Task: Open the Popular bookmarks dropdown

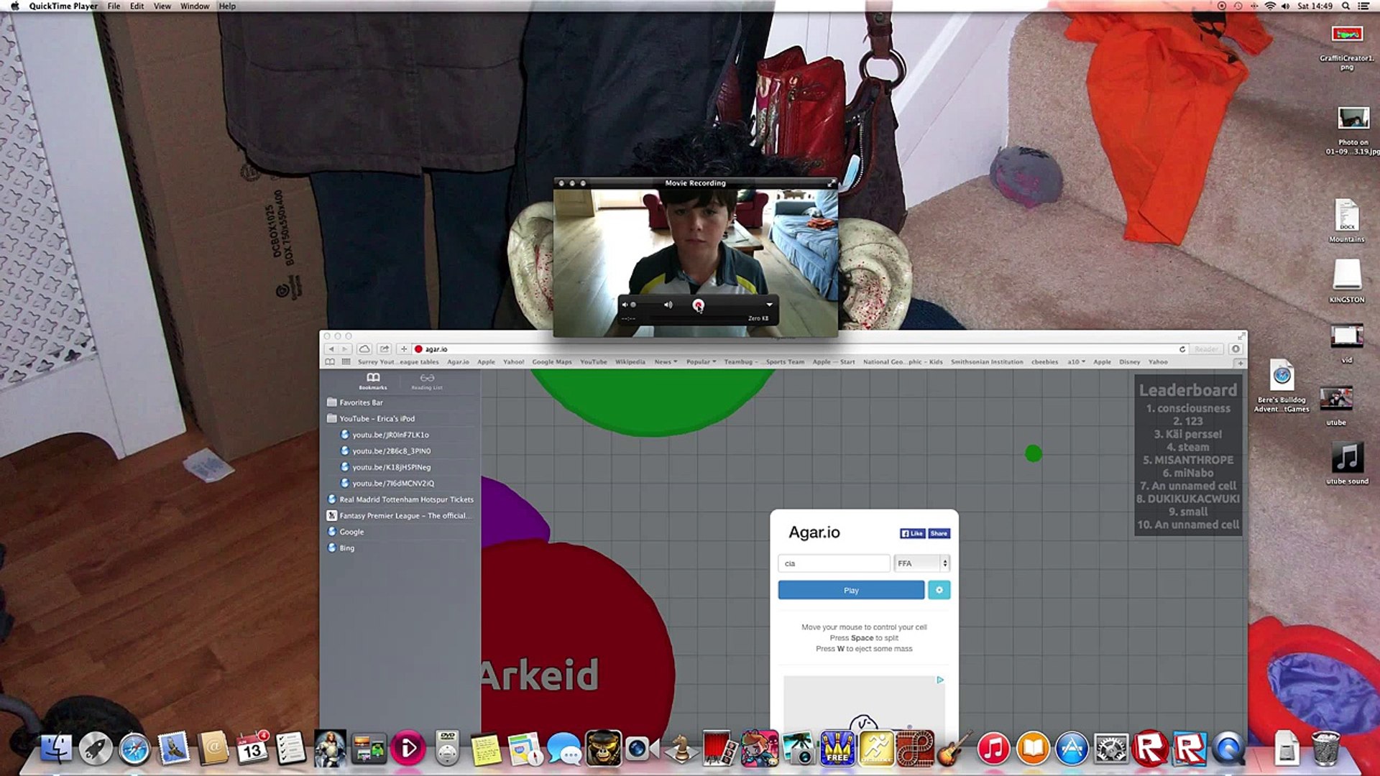Action: tap(701, 362)
